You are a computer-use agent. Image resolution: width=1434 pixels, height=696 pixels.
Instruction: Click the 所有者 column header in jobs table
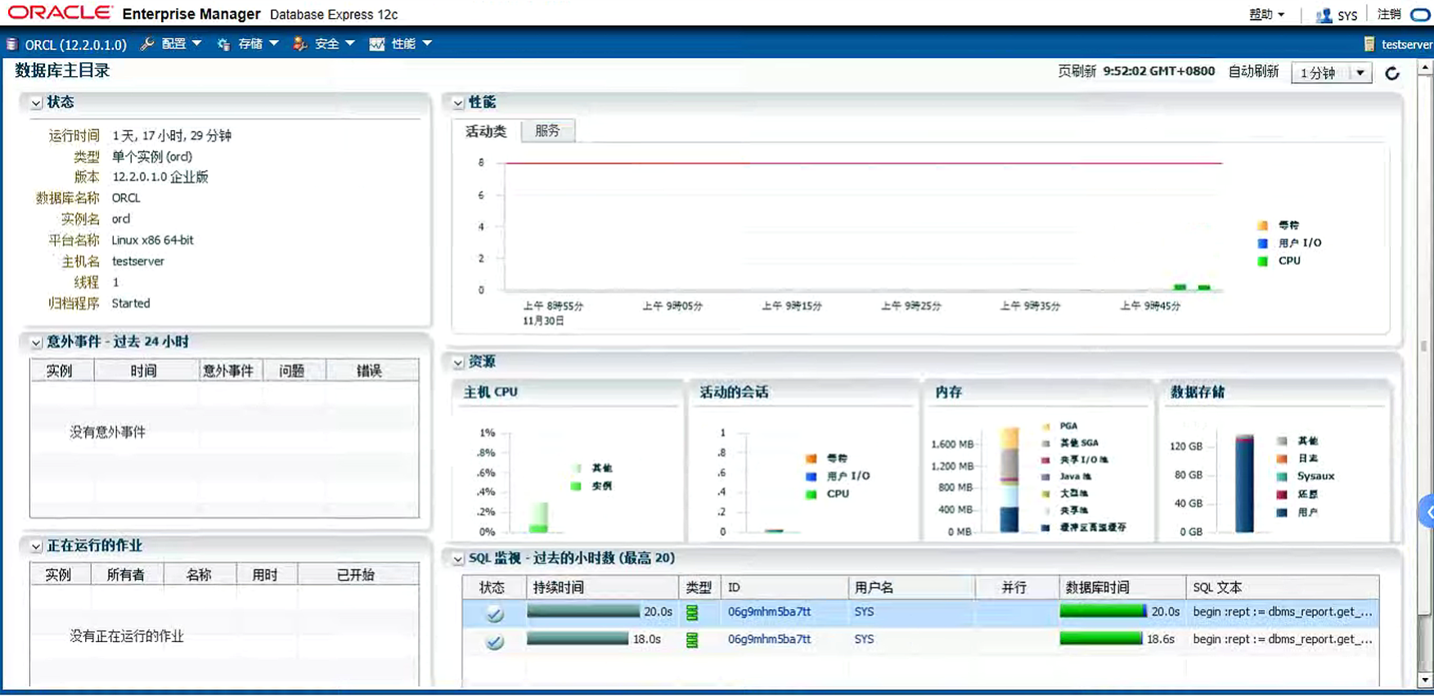126,575
